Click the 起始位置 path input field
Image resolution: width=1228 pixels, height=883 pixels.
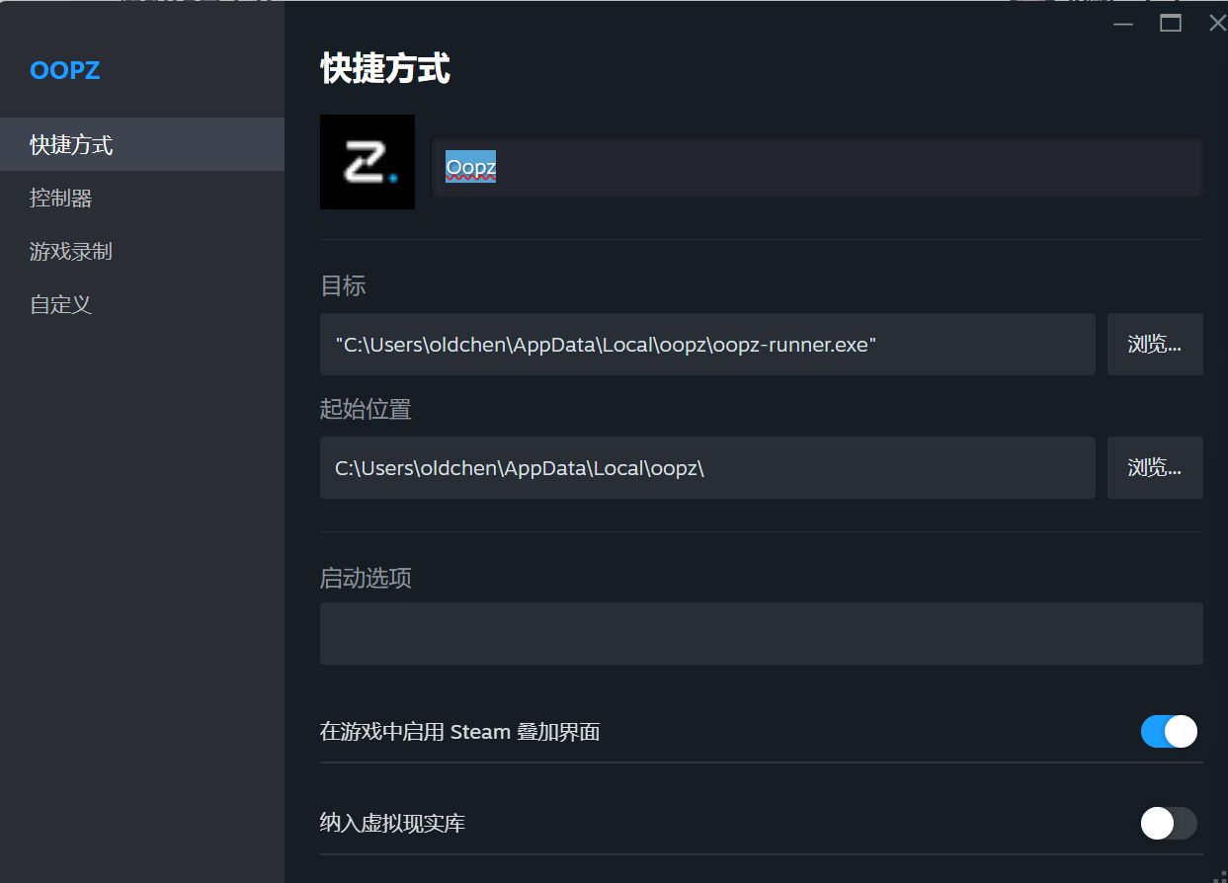[707, 467]
